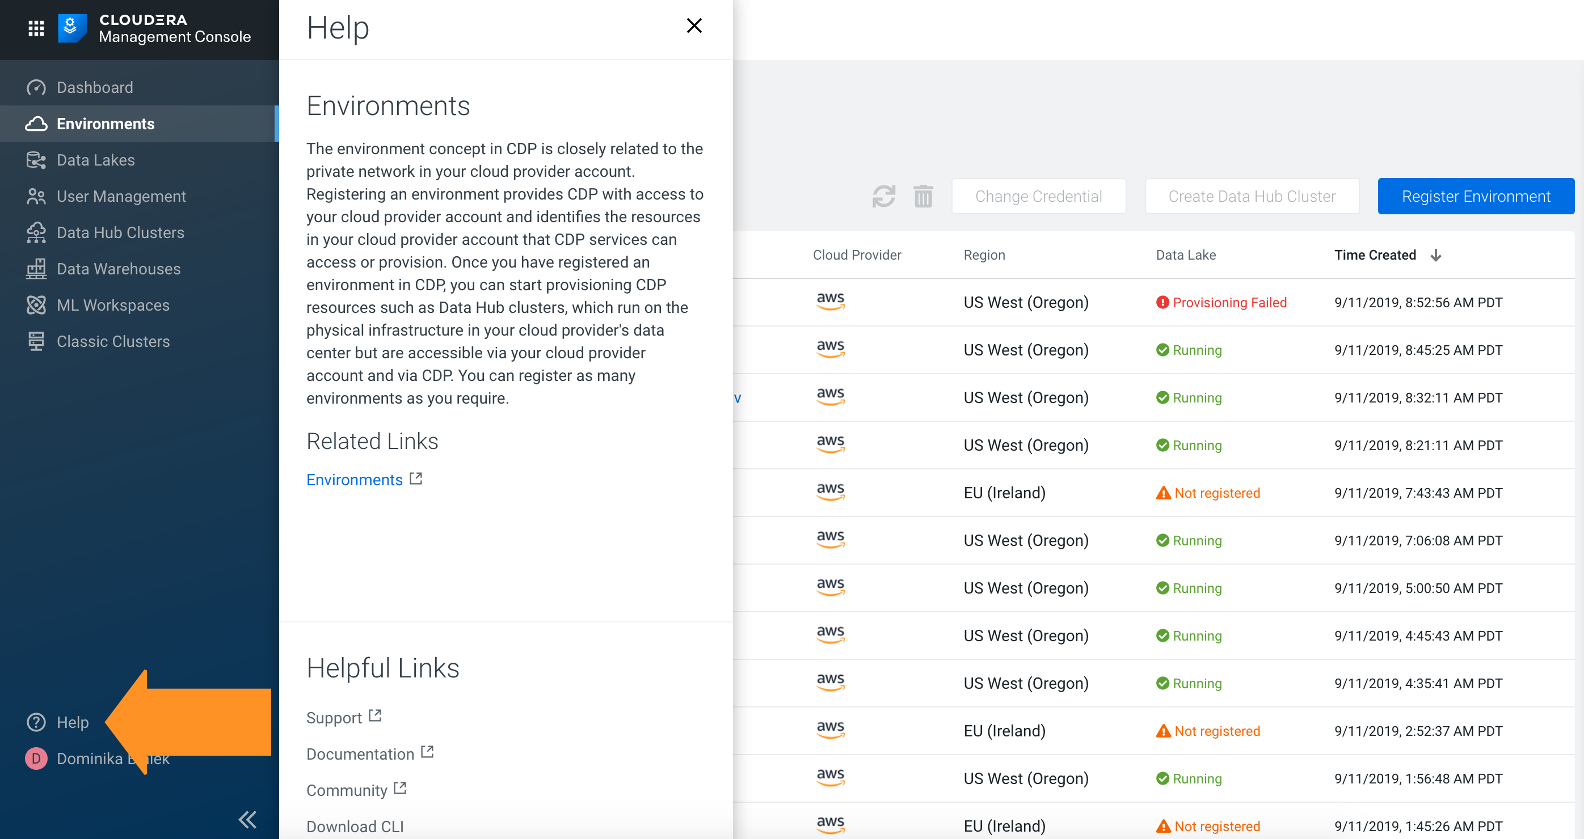Image resolution: width=1584 pixels, height=839 pixels.
Task: Click the refresh environments icon
Action: pyautogui.click(x=883, y=197)
